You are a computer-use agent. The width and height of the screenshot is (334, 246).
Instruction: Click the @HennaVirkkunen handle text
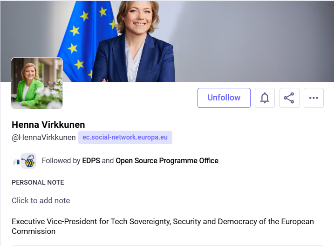click(x=44, y=138)
